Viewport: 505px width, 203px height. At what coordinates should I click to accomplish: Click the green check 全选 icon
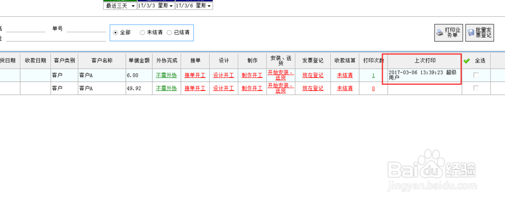[x=466, y=61]
